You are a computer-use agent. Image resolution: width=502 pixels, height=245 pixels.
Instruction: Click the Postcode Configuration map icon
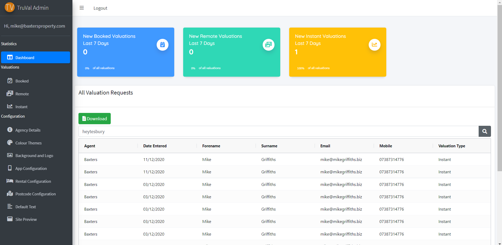click(10, 194)
